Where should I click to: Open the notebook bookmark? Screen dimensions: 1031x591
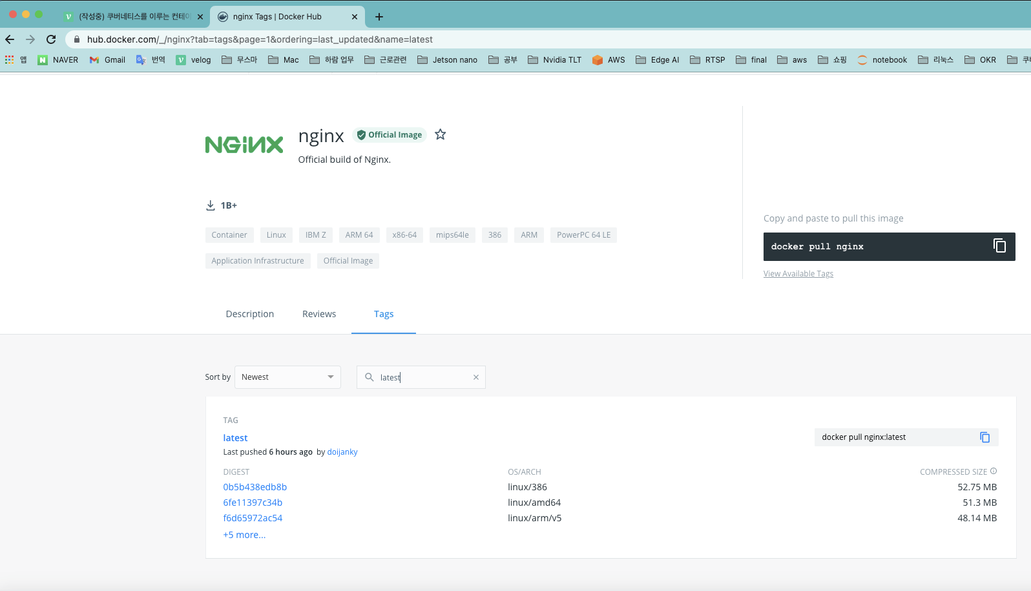tap(882, 60)
